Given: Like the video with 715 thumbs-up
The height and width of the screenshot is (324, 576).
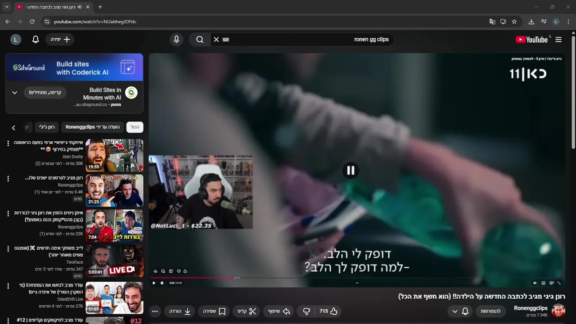Looking at the screenshot, I should click(x=328, y=311).
